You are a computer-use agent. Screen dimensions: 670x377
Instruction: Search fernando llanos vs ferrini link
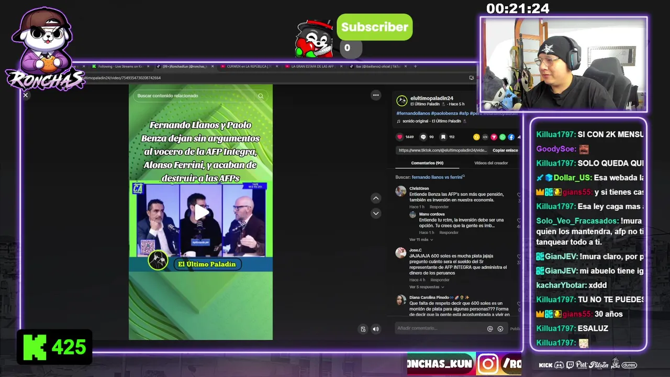tap(437, 177)
